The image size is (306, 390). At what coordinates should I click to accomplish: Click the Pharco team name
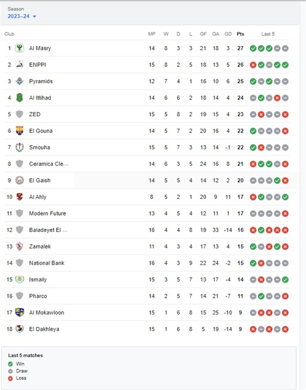click(38, 296)
